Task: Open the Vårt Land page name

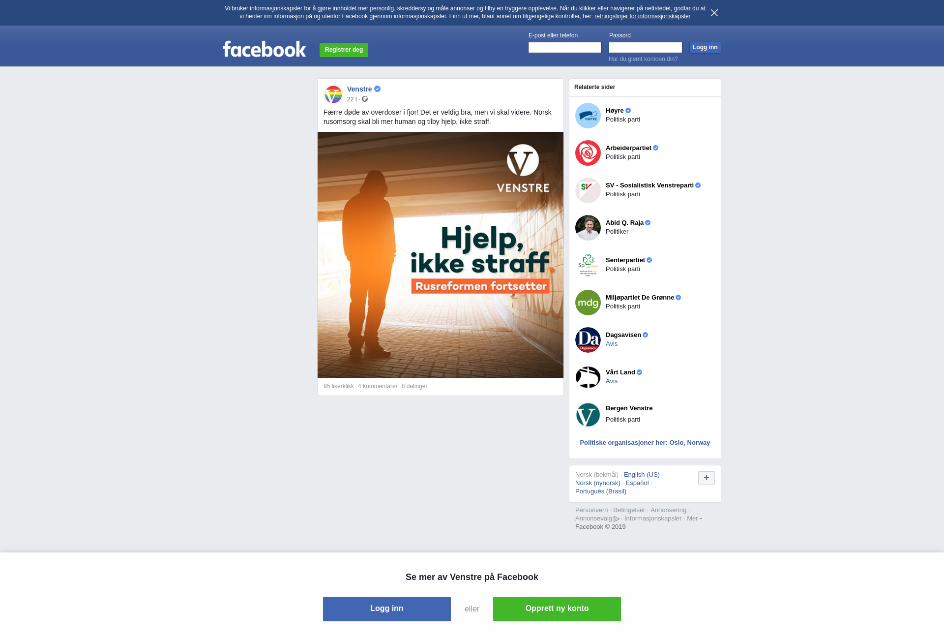Action: click(620, 372)
